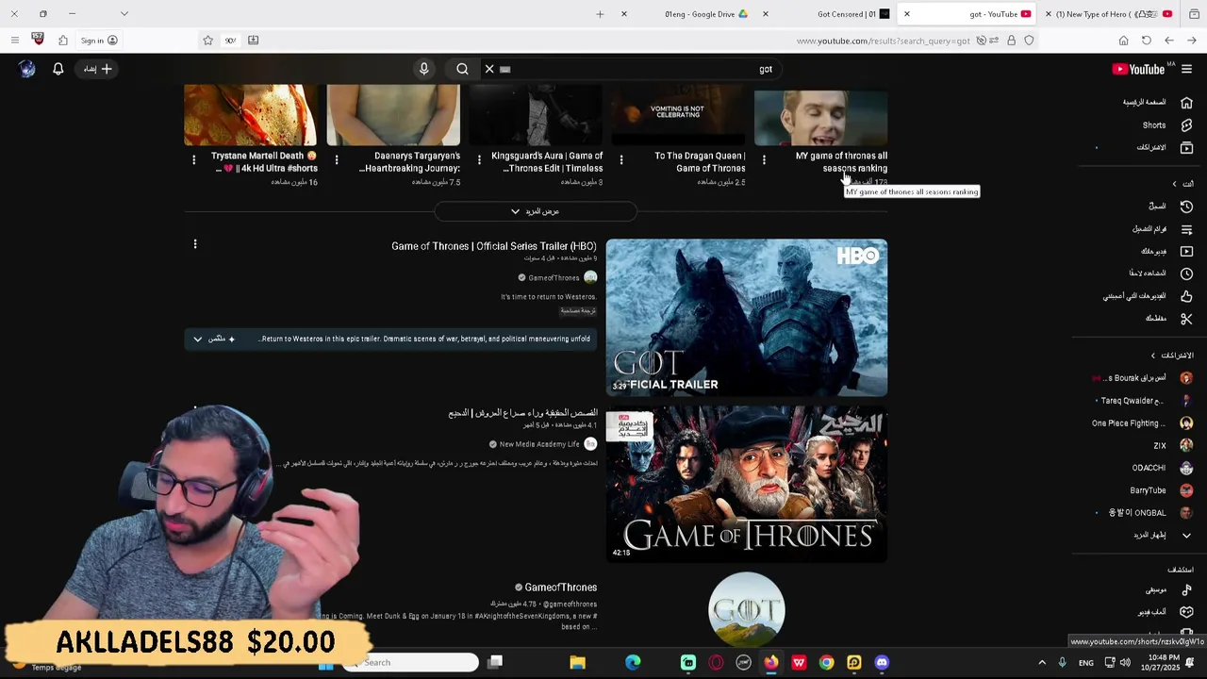Image resolution: width=1207 pixels, height=679 pixels.
Task: Open options for Game of Thrones trailer
Action: click(195, 244)
